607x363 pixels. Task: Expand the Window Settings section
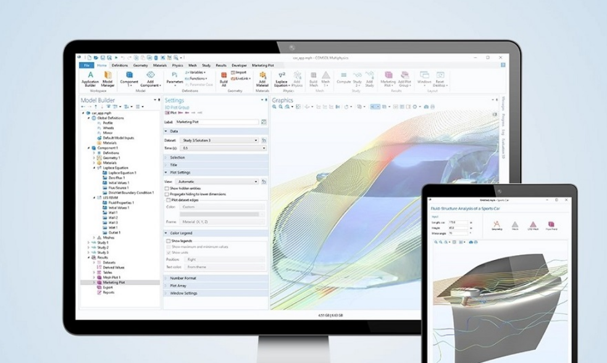216,293
